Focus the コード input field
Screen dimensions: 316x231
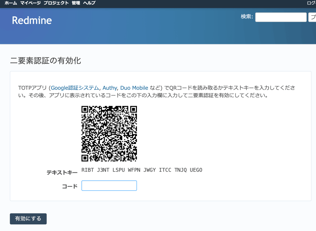coord(109,186)
